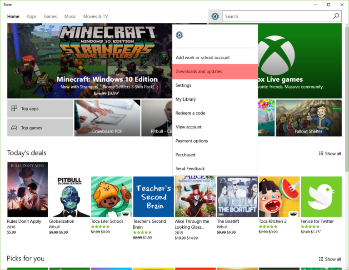Click the Toca Life: School title text
Image resolution: width=349 pixels, height=270 pixels.
pos(107,221)
